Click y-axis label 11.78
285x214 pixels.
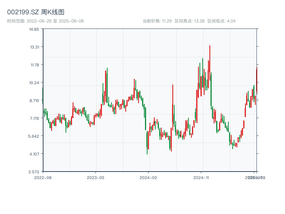point(35,65)
